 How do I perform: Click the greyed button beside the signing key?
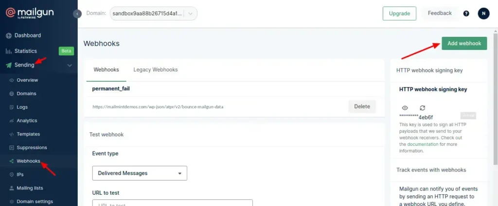point(468,116)
